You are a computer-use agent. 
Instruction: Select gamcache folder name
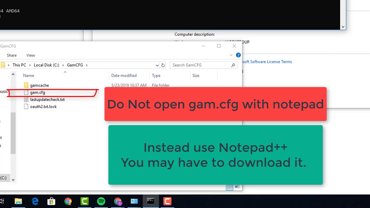click(40, 86)
